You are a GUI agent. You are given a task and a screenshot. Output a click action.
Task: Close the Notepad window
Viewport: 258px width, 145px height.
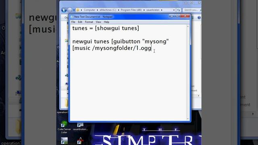(x=185, y=16)
